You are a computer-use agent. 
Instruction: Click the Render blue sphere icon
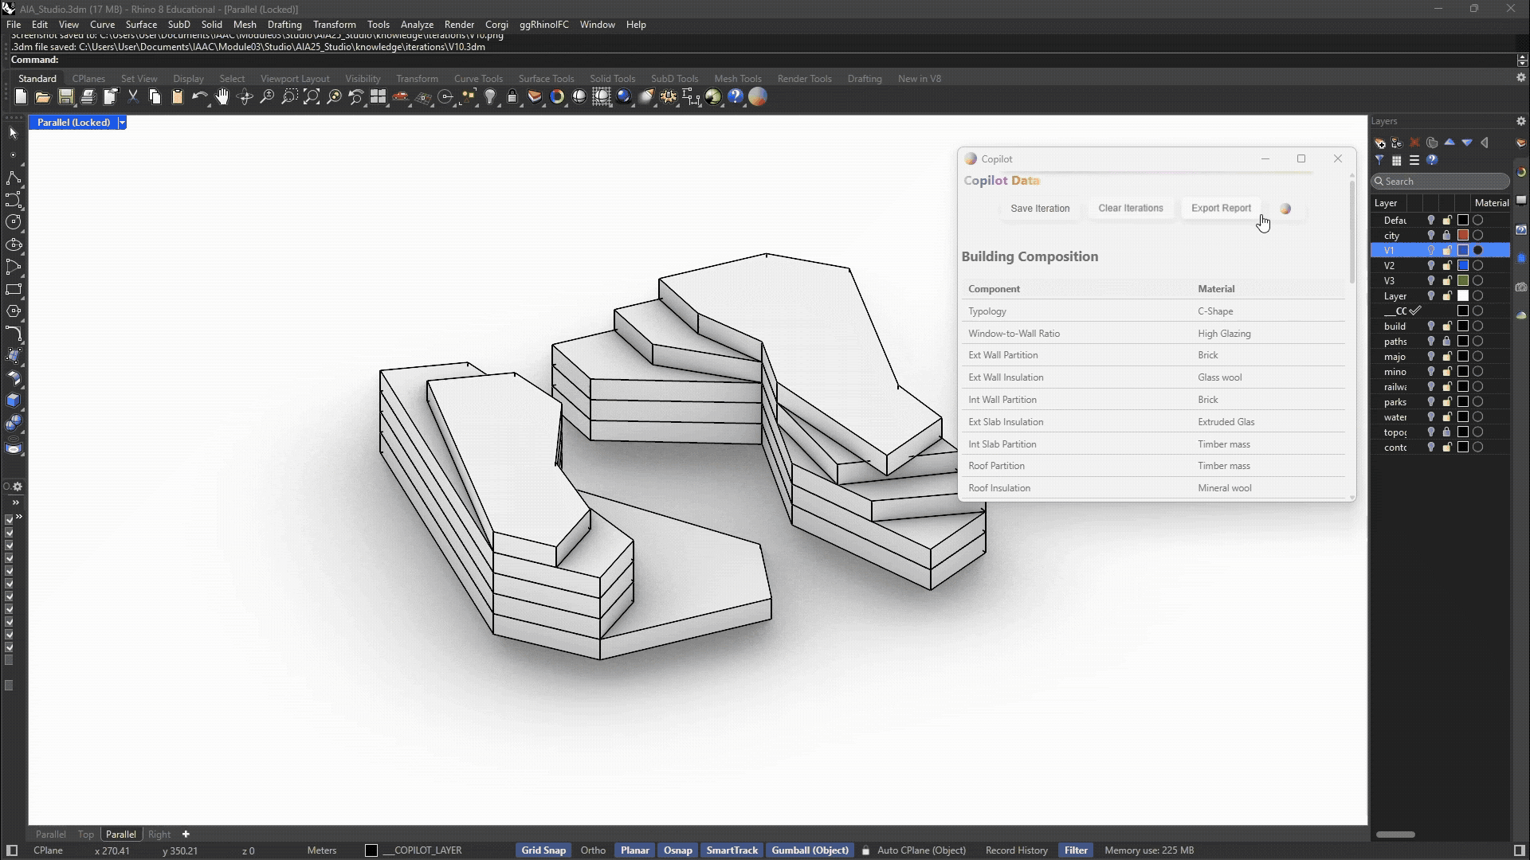pyautogui.click(x=624, y=97)
